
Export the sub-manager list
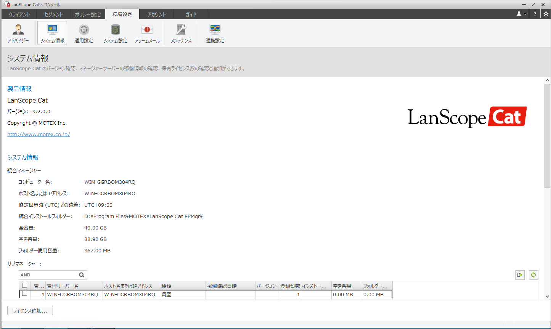[520, 275]
